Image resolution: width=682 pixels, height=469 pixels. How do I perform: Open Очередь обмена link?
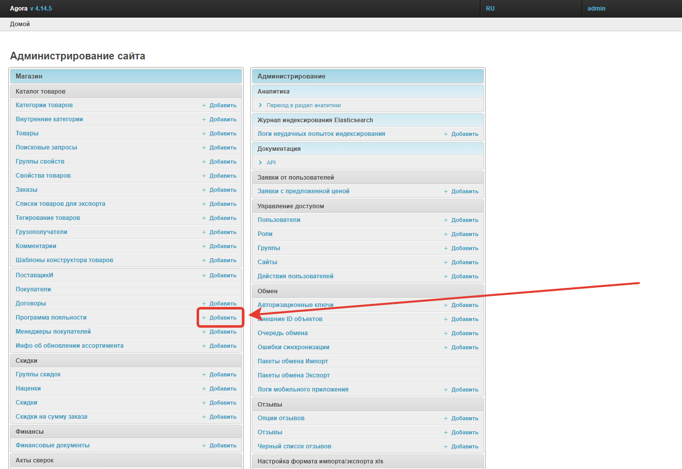tap(282, 333)
